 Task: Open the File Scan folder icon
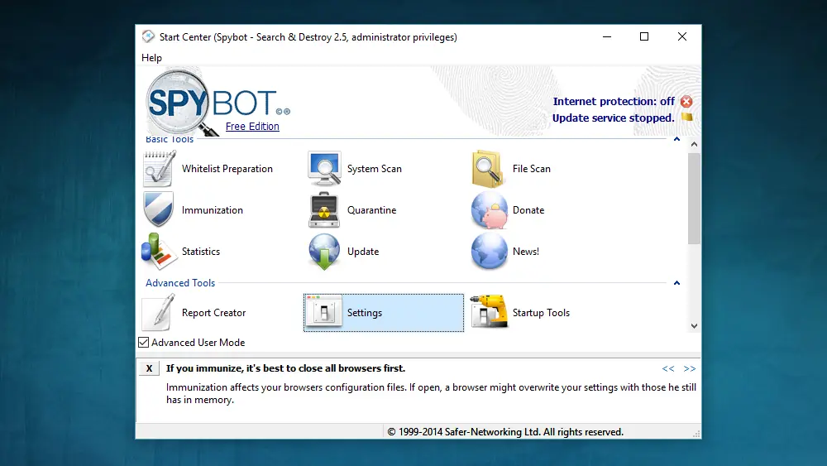pos(488,168)
